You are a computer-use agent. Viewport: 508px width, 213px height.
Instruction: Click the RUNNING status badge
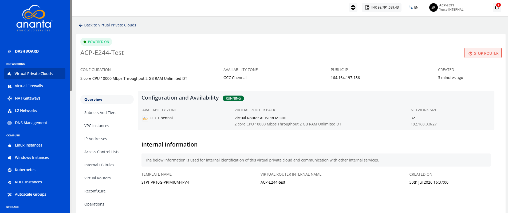click(233, 98)
